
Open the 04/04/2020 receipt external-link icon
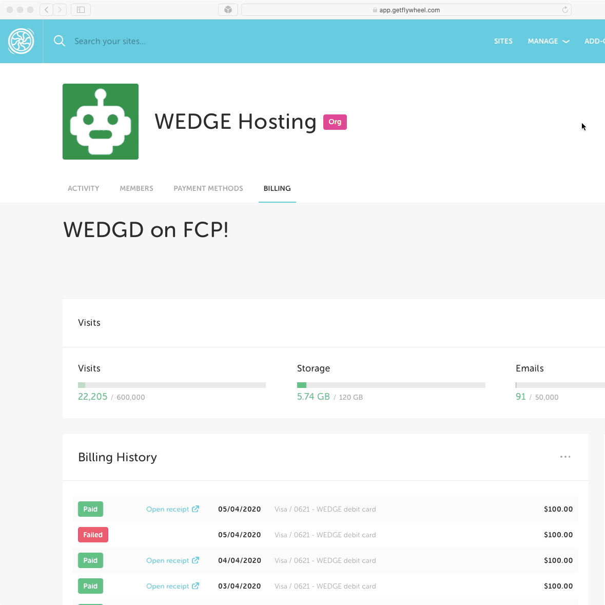point(196,560)
